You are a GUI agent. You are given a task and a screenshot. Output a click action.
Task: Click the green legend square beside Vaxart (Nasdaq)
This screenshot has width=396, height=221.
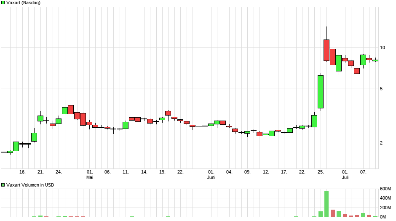click(x=3, y=3)
